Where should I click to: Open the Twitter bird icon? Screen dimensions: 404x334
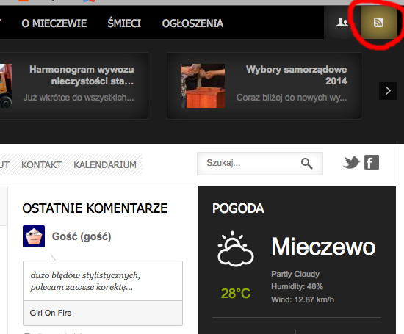tap(351, 162)
